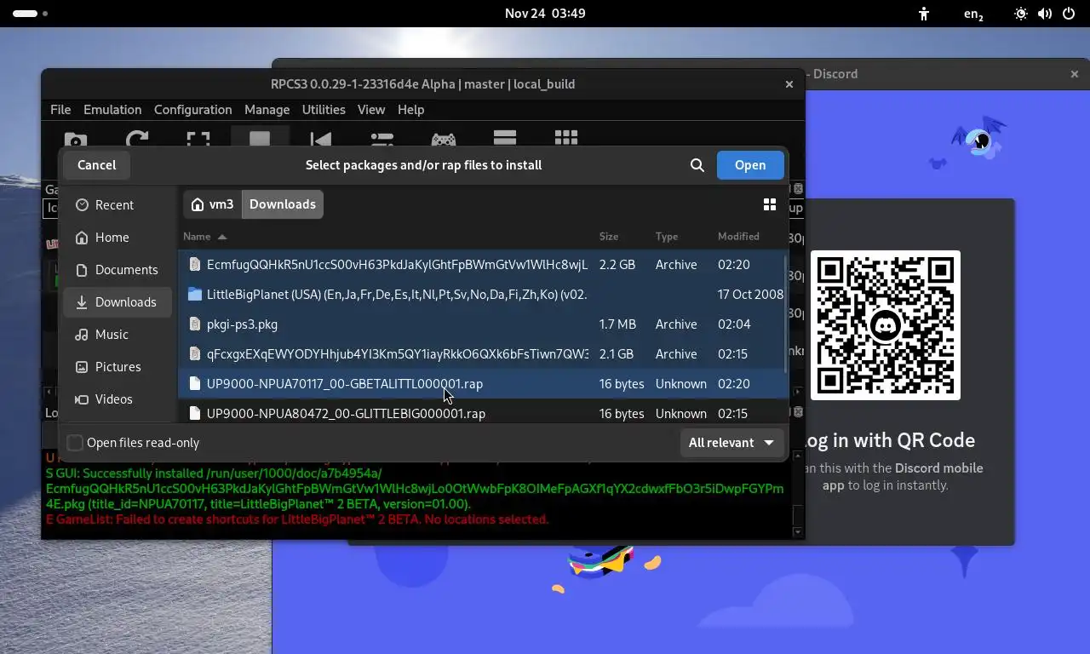
Task: Open Pictures in the sidebar
Action: tap(116, 367)
